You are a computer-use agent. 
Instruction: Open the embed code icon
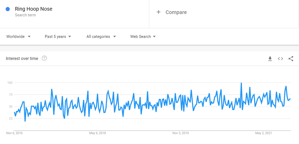280,59
